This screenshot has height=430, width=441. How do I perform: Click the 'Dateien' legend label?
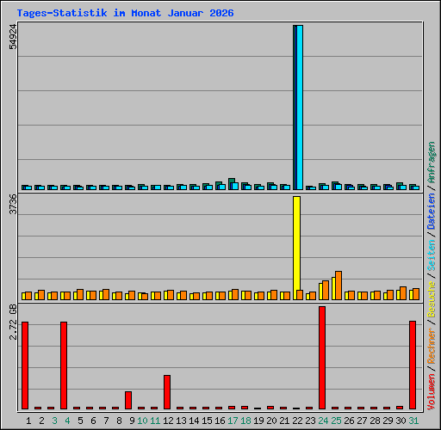click(x=432, y=212)
